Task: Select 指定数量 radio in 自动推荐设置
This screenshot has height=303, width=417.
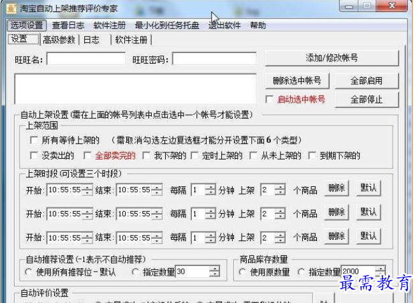Action: (135, 272)
